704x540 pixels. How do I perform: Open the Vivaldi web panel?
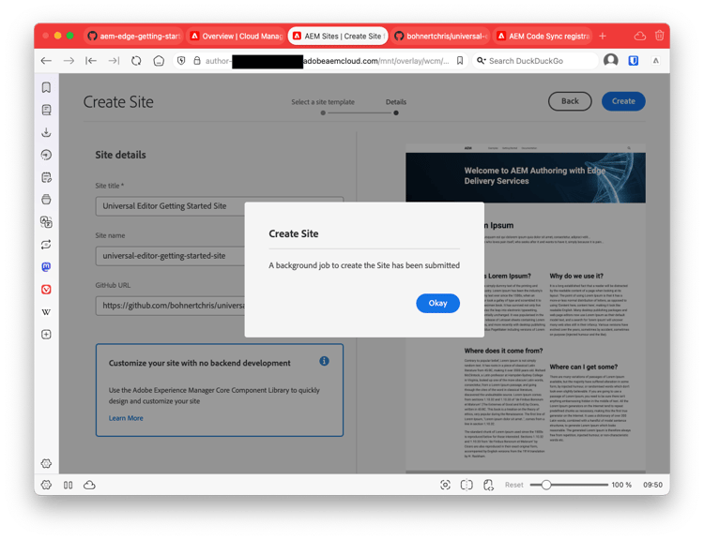(x=46, y=290)
